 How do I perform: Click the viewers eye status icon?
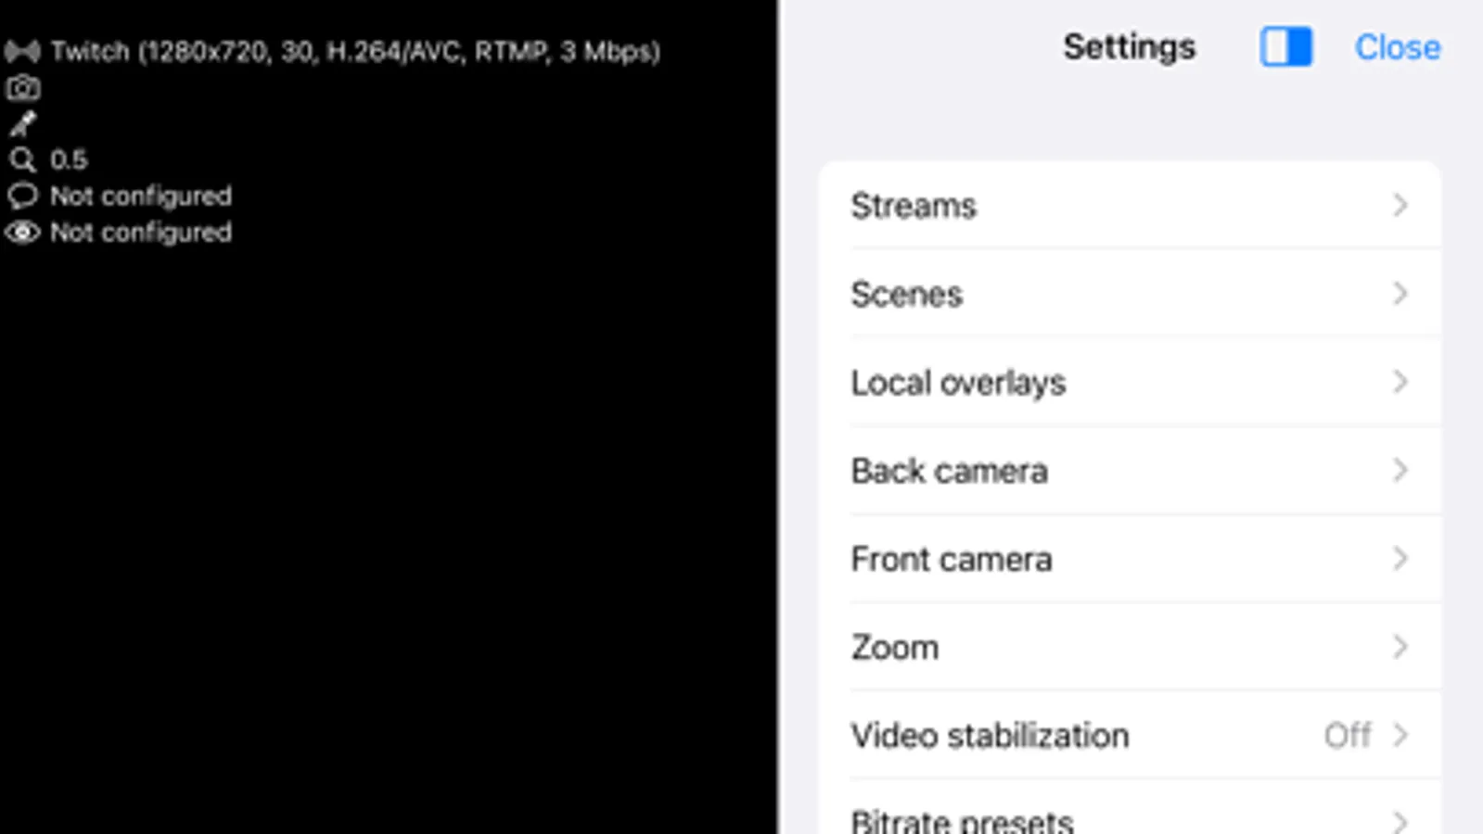pyautogui.click(x=22, y=233)
